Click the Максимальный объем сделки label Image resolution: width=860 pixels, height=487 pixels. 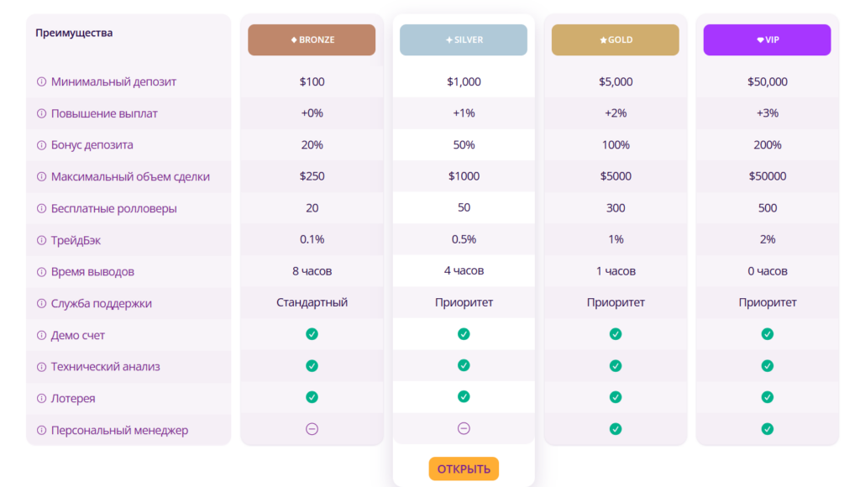pyautogui.click(x=130, y=177)
